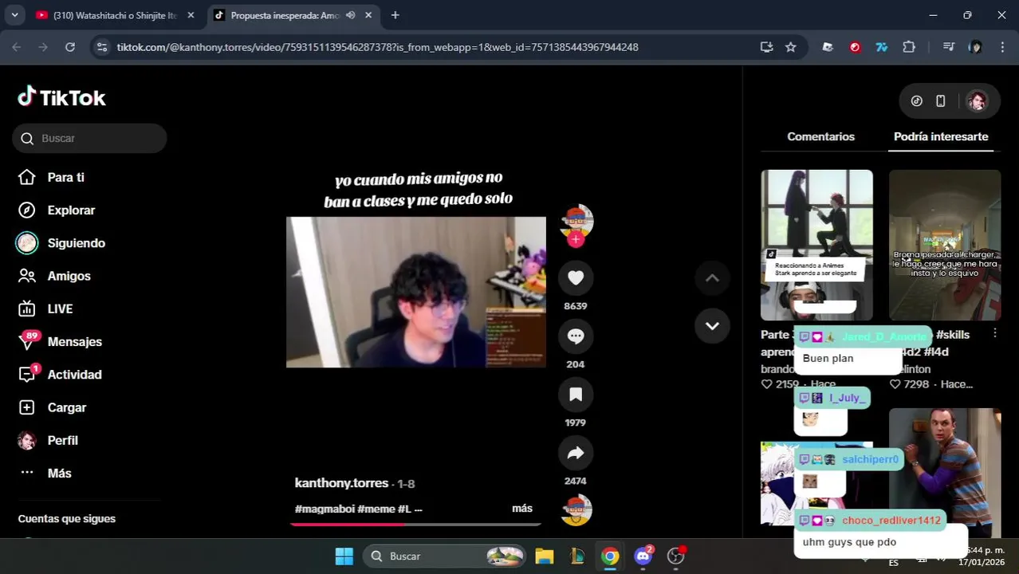Close the YouTube Watashitachi tab
Viewport: 1019px width, 574px height.
[x=191, y=15]
